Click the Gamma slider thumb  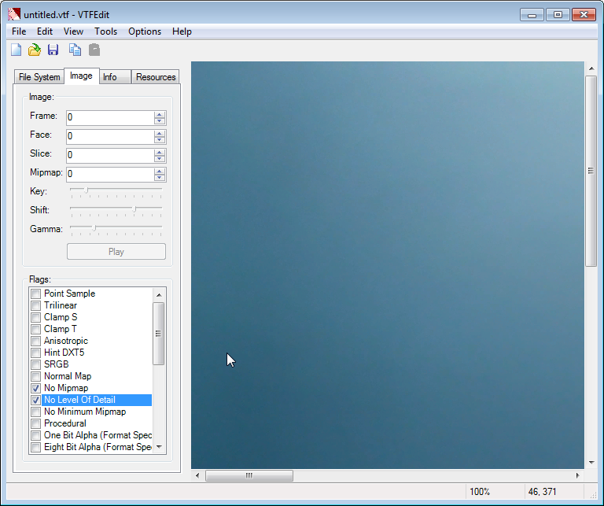[x=94, y=227]
